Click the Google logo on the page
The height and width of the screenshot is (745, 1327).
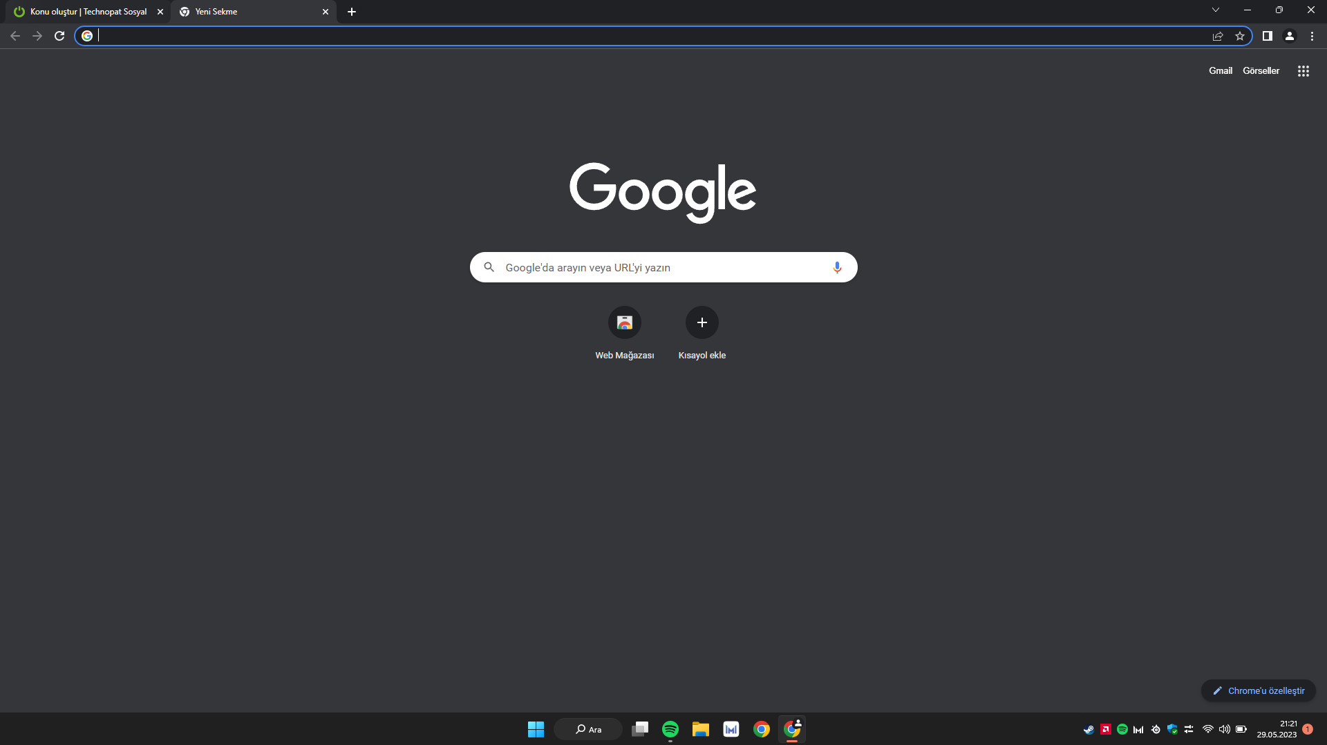663,193
